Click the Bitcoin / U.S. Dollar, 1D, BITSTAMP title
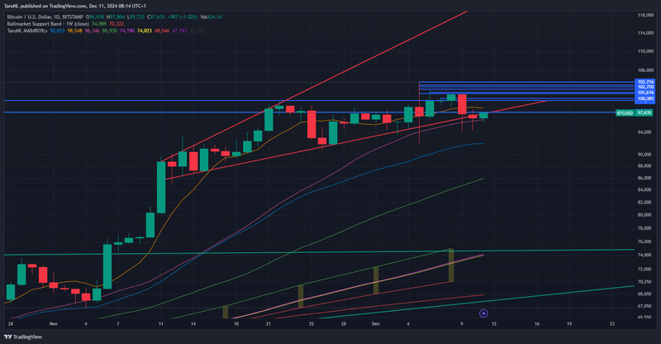 45,17
